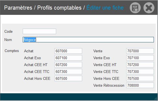Viewport: 158px width, 101px height.
Task: Close the edit form with the X icon
Action: (149, 8)
